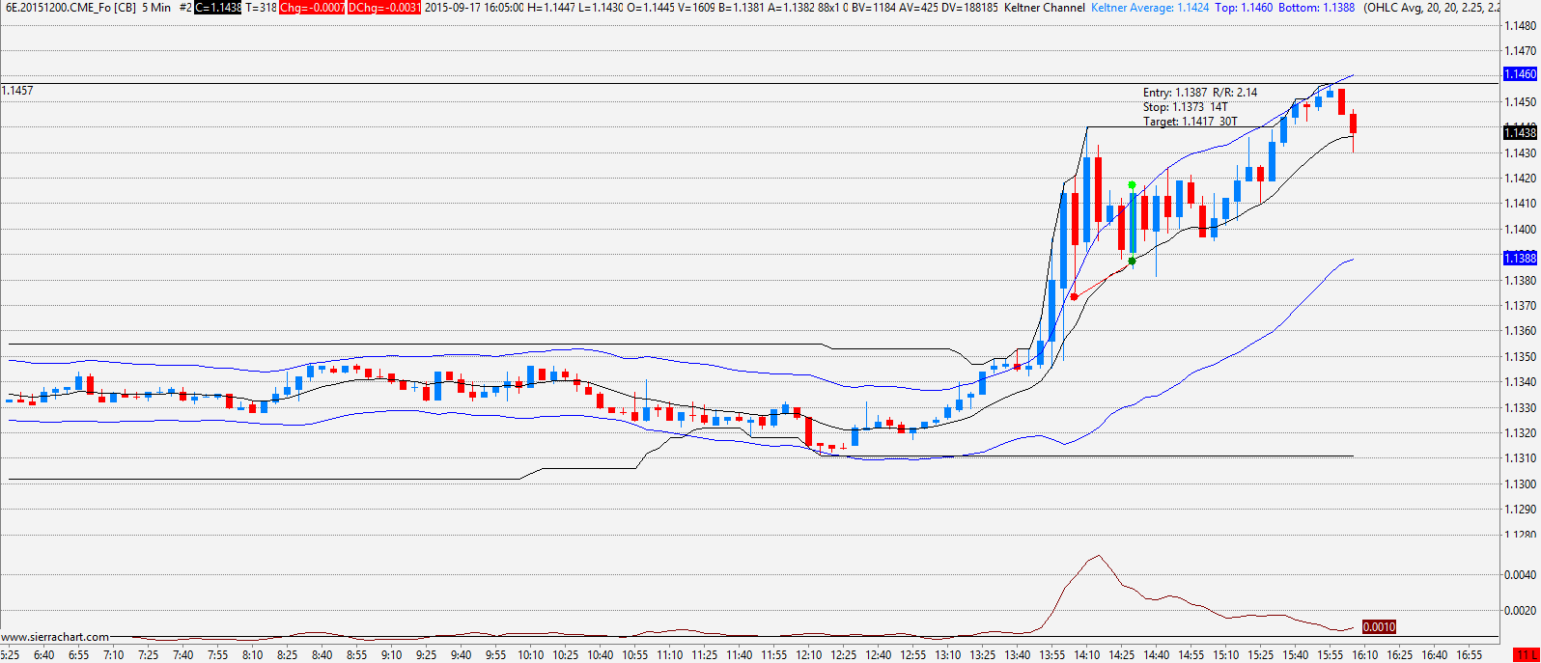Click the 0.0040 sub-panel scale label

pos(1522,575)
